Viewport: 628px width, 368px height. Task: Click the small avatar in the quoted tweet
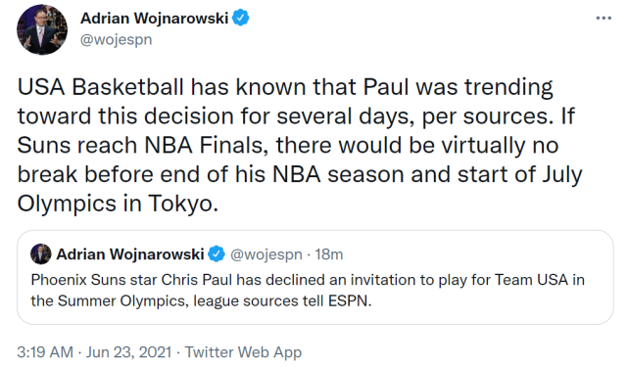tap(41, 254)
